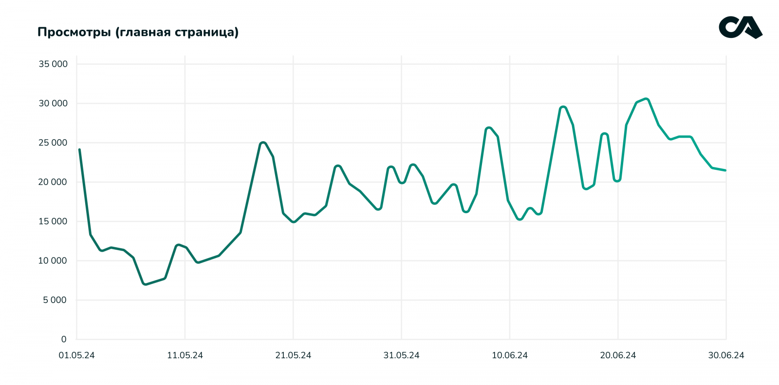Click the line's starting point on 01.05.24
This screenshot has height=385, width=779.
pos(79,149)
